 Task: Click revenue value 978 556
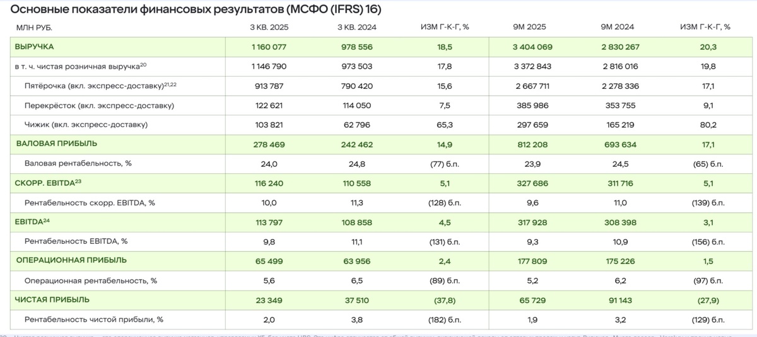[x=357, y=47]
